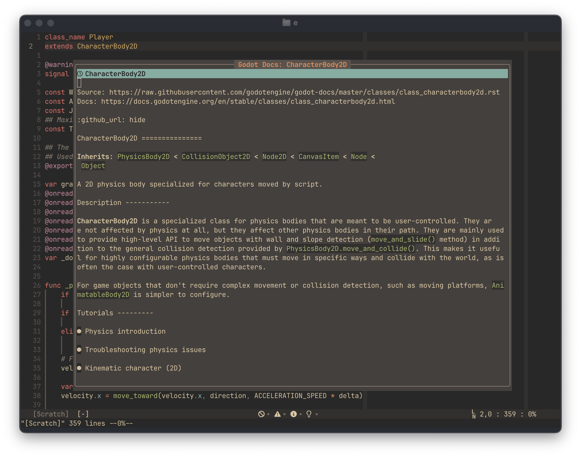Follow the CollisionObject2D inherits link
The width and height of the screenshot is (581, 457).
coord(216,157)
